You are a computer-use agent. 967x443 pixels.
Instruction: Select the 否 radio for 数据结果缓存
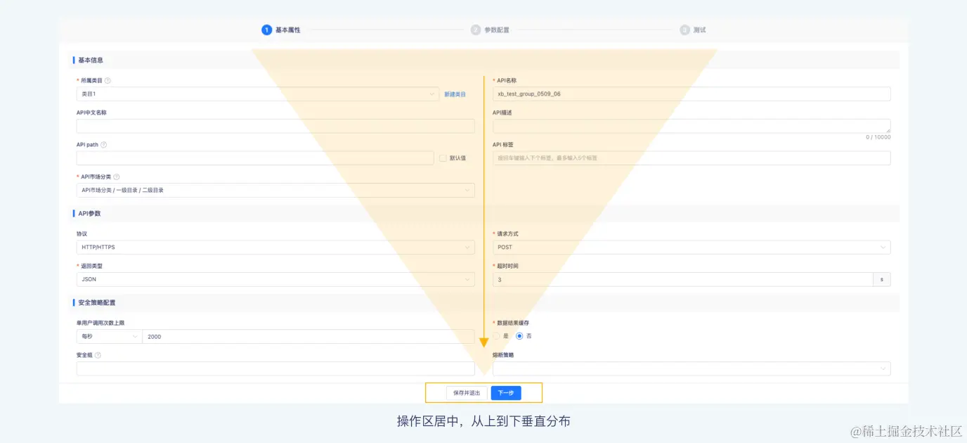click(519, 336)
